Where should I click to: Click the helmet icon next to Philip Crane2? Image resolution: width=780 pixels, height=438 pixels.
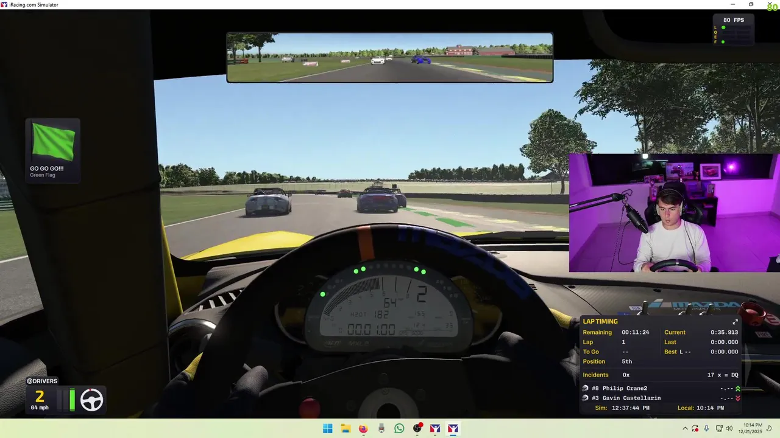pos(586,388)
